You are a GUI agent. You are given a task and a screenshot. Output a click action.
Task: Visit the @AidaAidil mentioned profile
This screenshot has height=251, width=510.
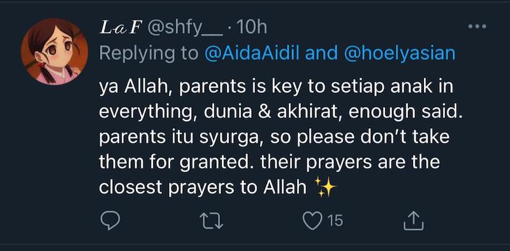coord(253,54)
